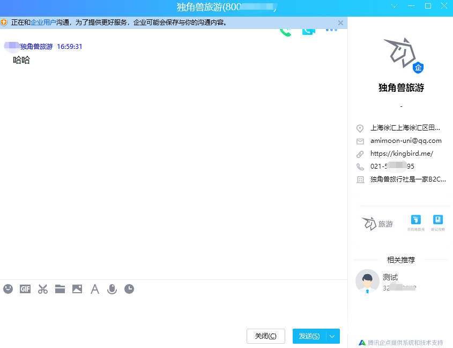Select the scissors screenshot tool
453x348 pixels.
point(43,289)
